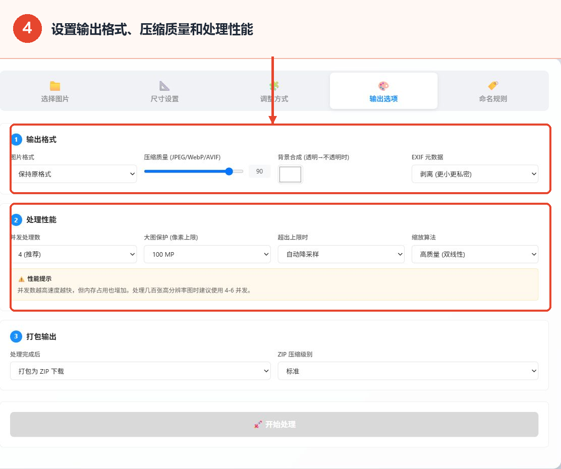Open the 缩放算法 dropdown showing 高质量 (双线性)
The image size is (561, 469).
point(475,254)
